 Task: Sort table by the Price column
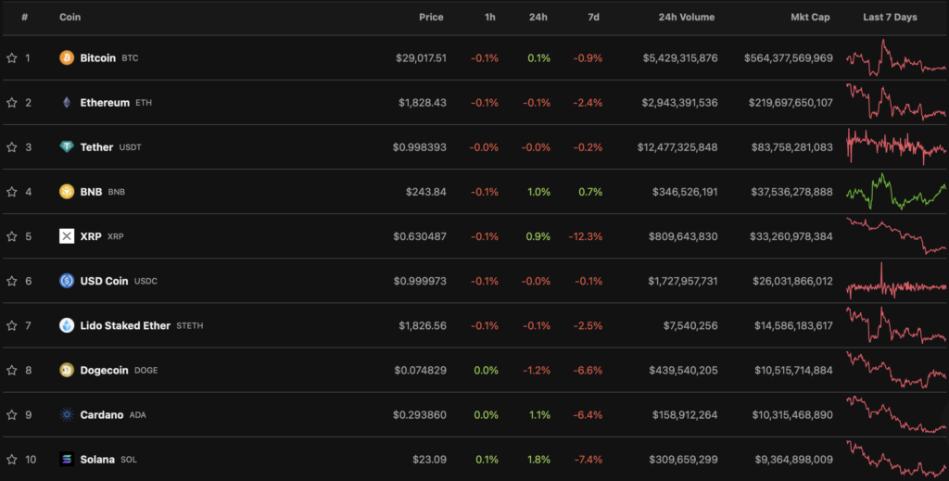point(431,17)
